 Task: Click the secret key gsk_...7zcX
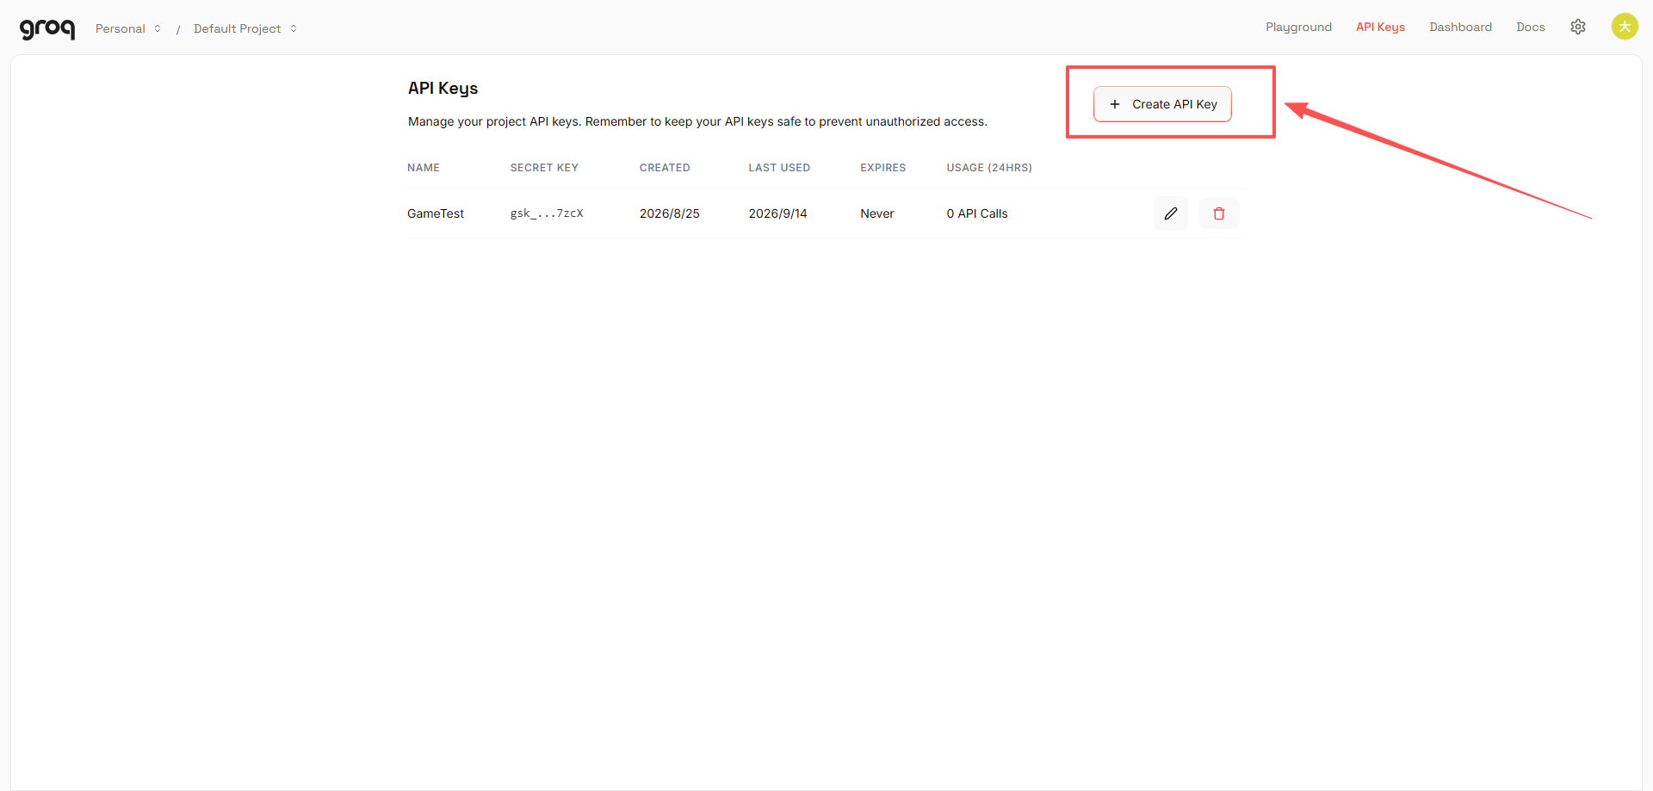[x=547, y=213]
